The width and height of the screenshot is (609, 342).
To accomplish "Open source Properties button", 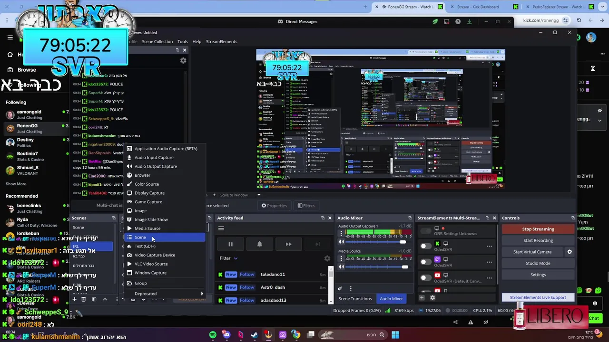I will click(x=274, y=206).
